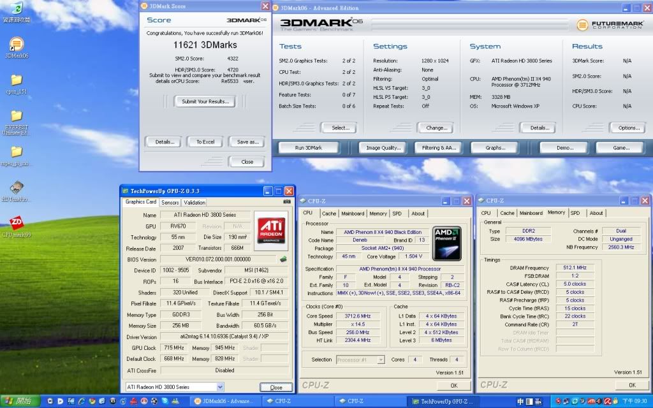
Task: Export the score with To Excel button
Action: coord(205,142)
